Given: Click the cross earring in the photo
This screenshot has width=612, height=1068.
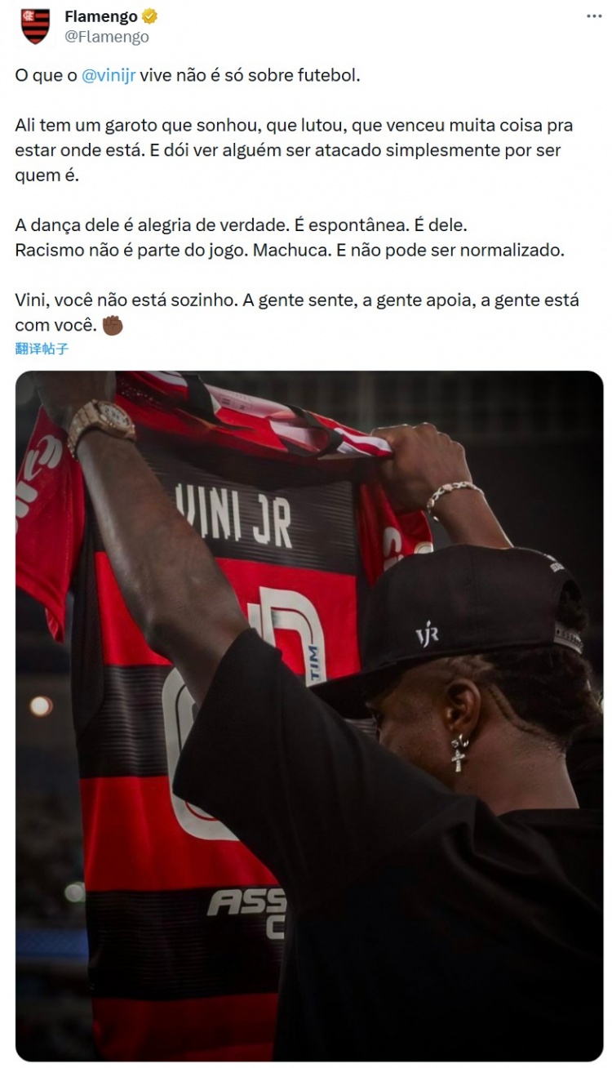Looking at the screenshot, I should (x=459, y=753).
